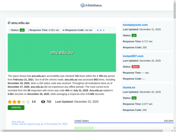Click the United States 100% progress bar
The height and width of the screenshot is (132, 176).
[123, 123]
